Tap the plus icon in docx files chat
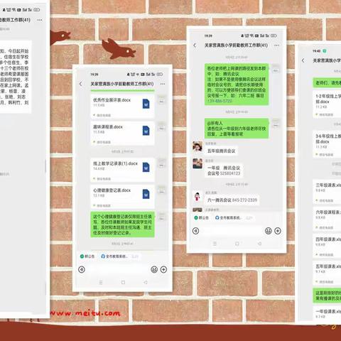The height and width of the screenshot is (341, 341). tap(163, 269)
